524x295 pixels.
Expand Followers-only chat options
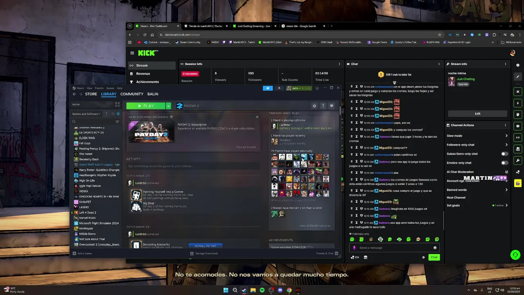[x=506, y=145]
